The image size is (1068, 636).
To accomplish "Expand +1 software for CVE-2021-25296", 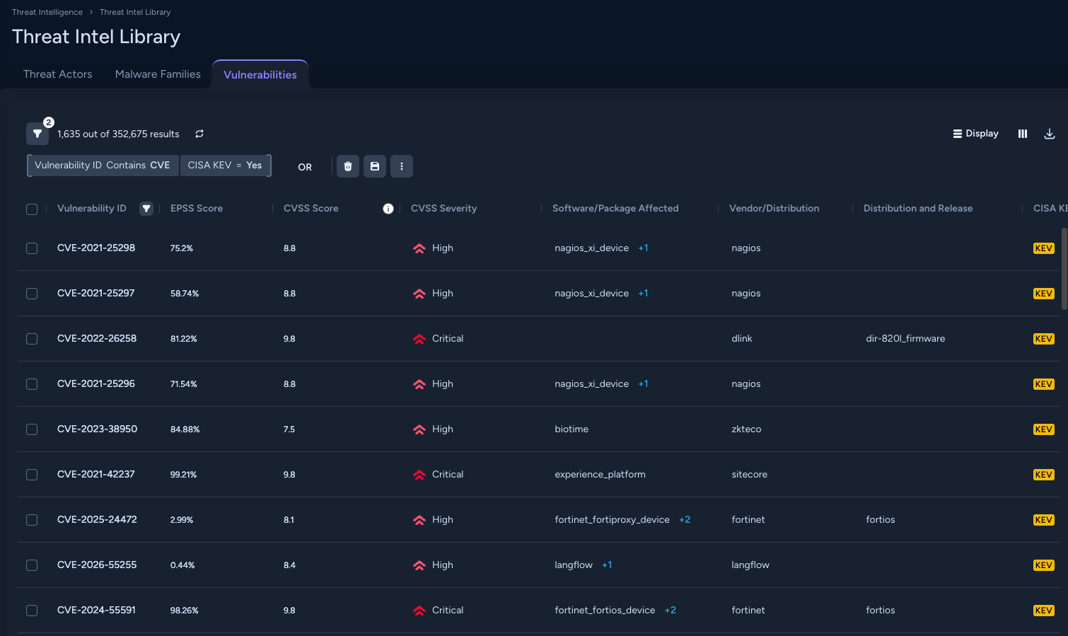I will tap(643, 384).
